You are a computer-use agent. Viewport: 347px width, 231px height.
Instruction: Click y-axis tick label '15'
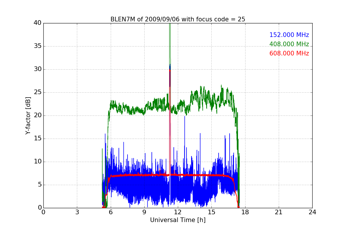38,139
